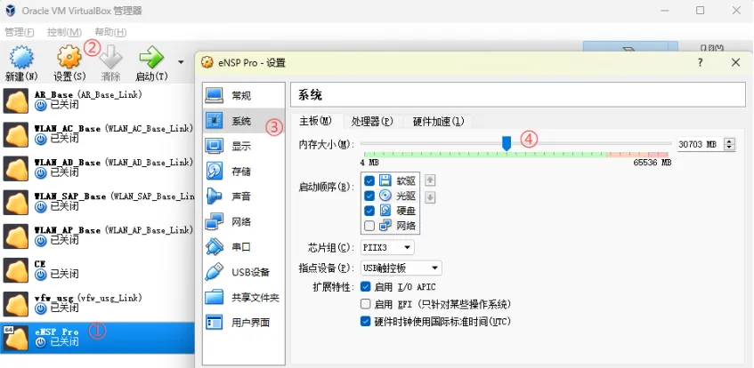The width and height of the screenshot is (754, 368).
Task: Select the AR_Base virtual machine
Action: point(98,100)
